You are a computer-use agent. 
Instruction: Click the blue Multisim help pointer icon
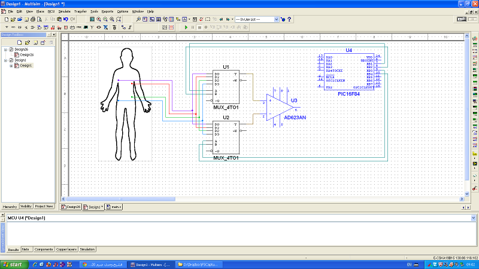[283, 19]
